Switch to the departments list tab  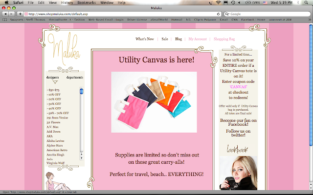[x=75, y=78]
